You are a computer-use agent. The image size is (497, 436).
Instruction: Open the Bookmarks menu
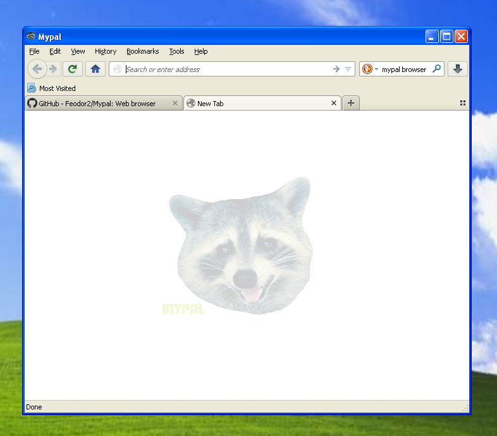pyautogui.click(x=143, y=51)
